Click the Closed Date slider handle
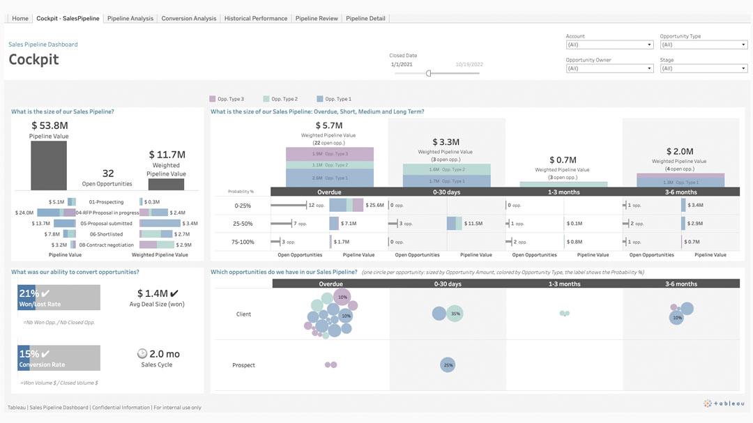The image size is (753, 423). (x=428, y=73)
